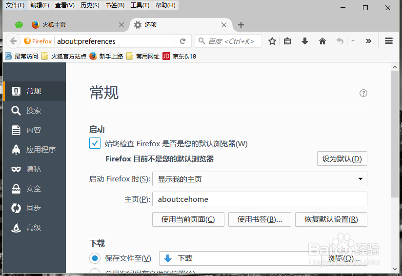Switch to the 火狐主页 tab
The image size is (402, 276).
pyautogui.click(x=77, y=25)
